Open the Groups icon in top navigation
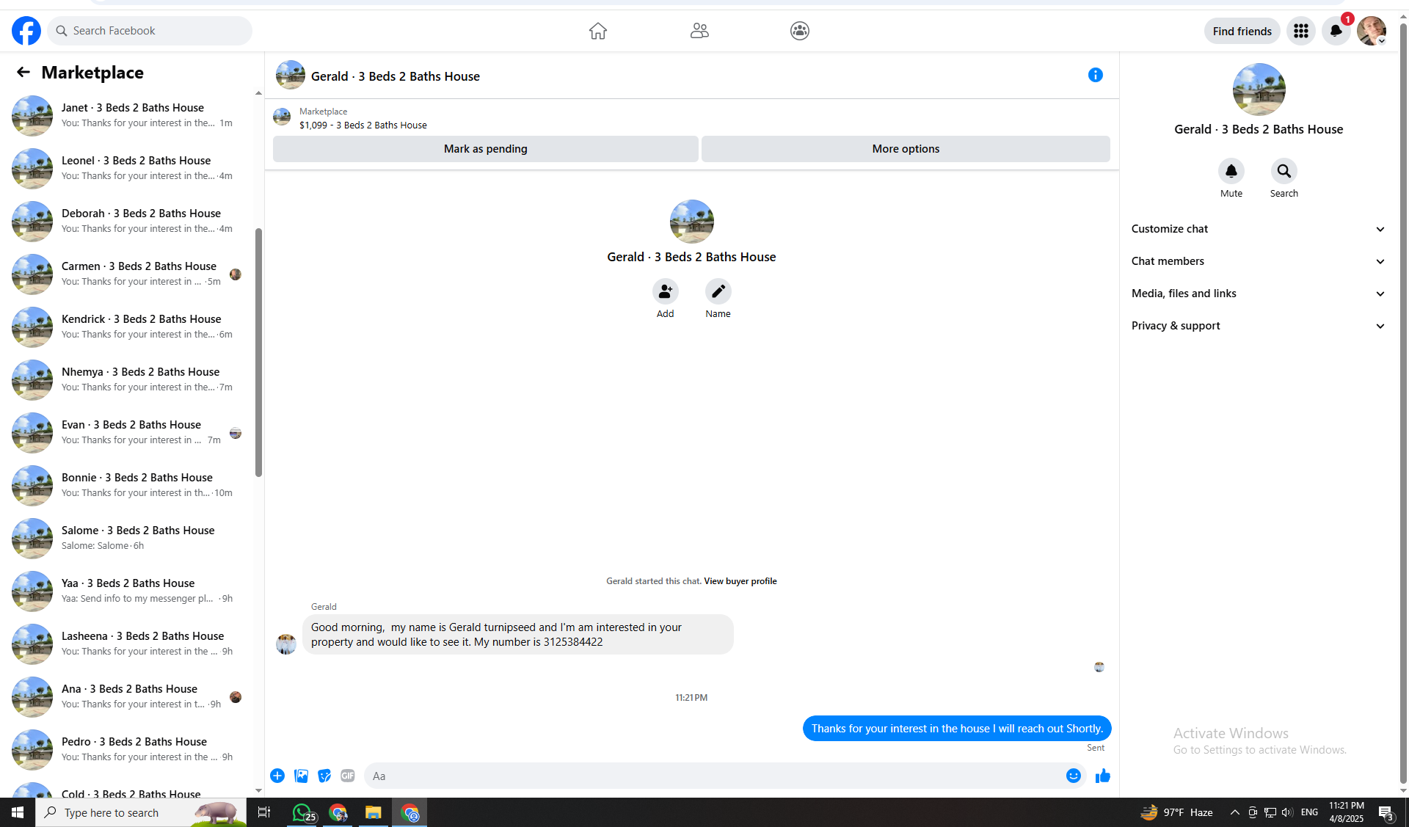 tap(800, 31)
